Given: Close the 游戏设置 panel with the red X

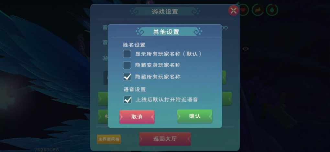Looking at the screenshot, I should pos(233,11).
